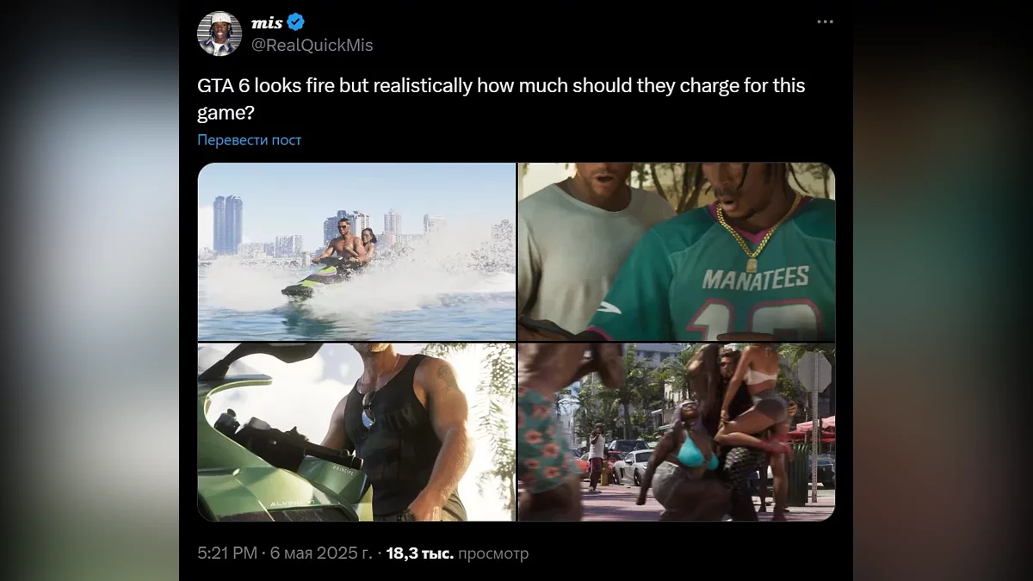
Task: Click the blurred background left of the post
Action: point(90,290)
